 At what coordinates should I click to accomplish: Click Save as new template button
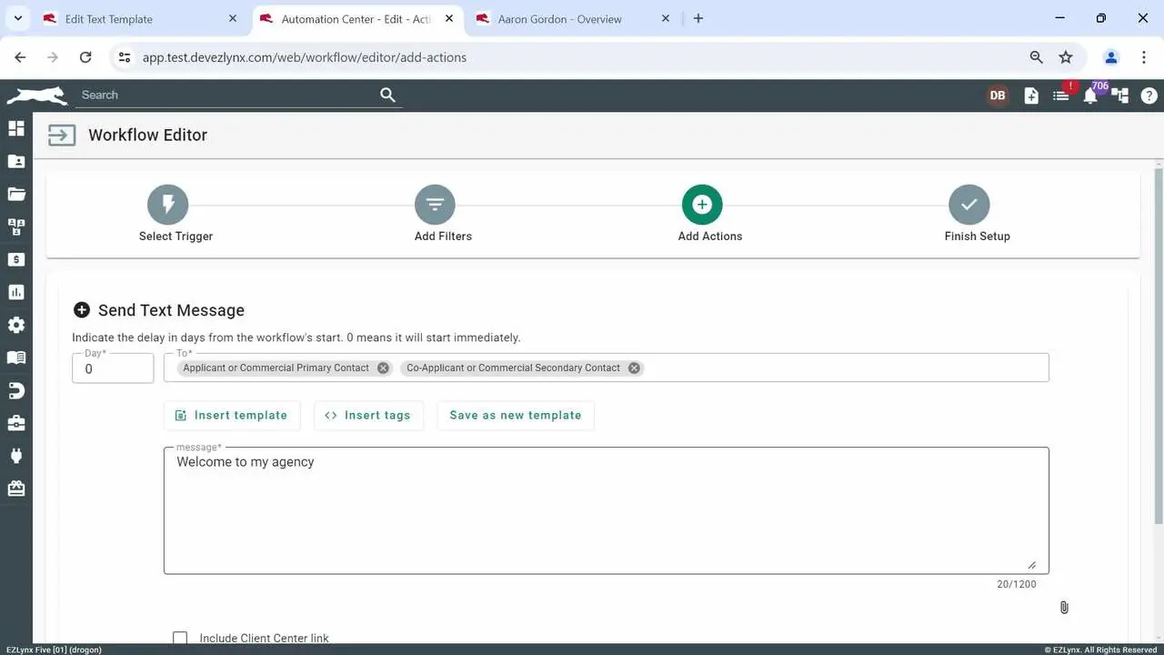[x=515, y=416]
